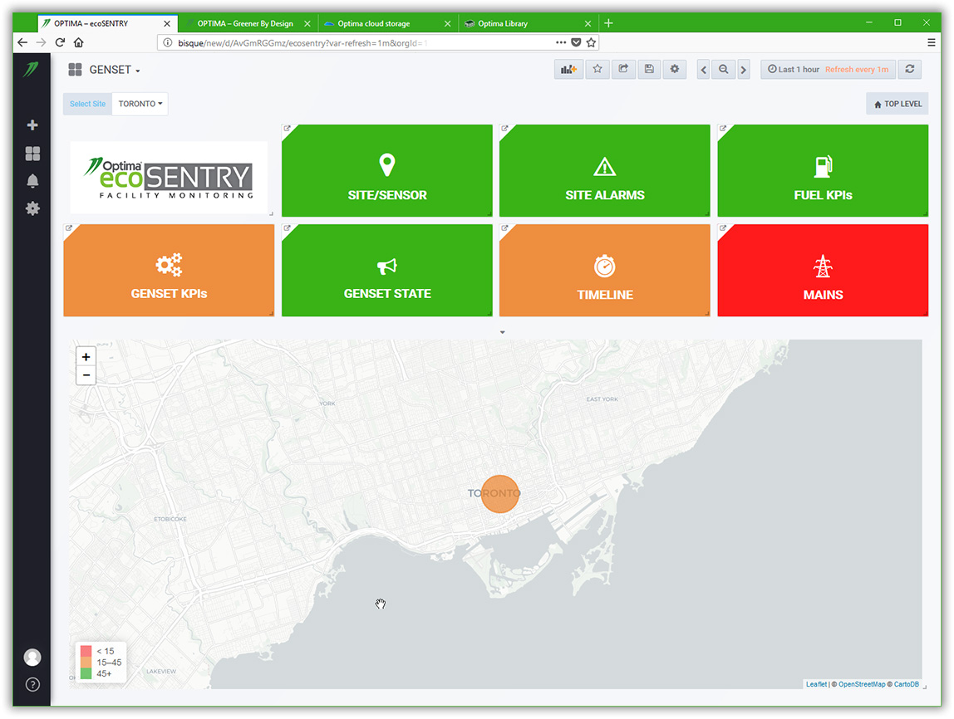Viewport: 954px width, 719px height.
Task: Click the GENSET KPIs tile external link icon
Action: (69, 228)
